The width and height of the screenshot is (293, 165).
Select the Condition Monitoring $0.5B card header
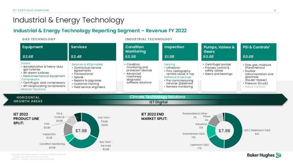(141, 52)
